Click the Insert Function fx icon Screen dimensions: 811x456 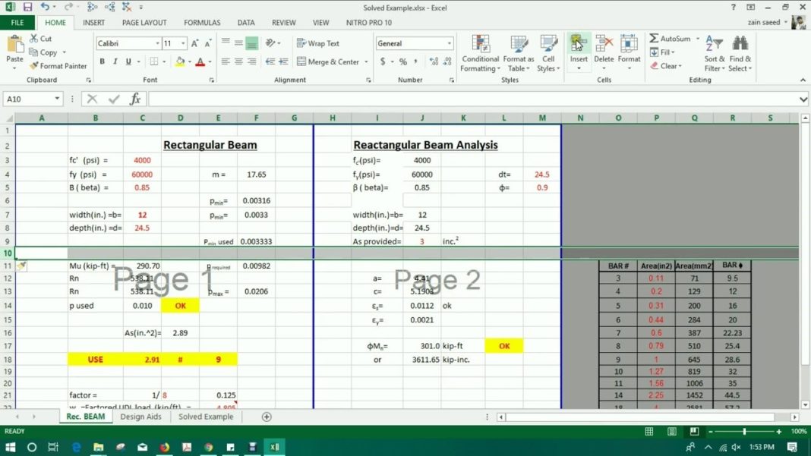(134, 98)
